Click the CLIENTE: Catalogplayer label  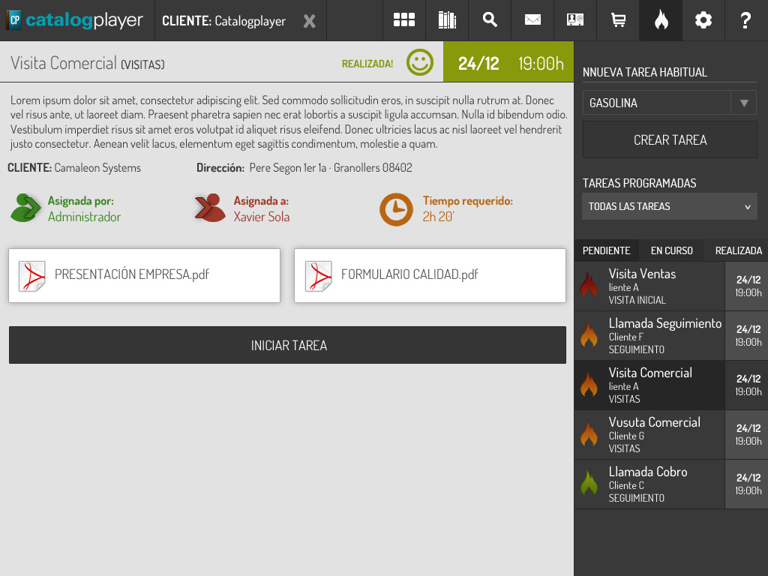[223, 21]
